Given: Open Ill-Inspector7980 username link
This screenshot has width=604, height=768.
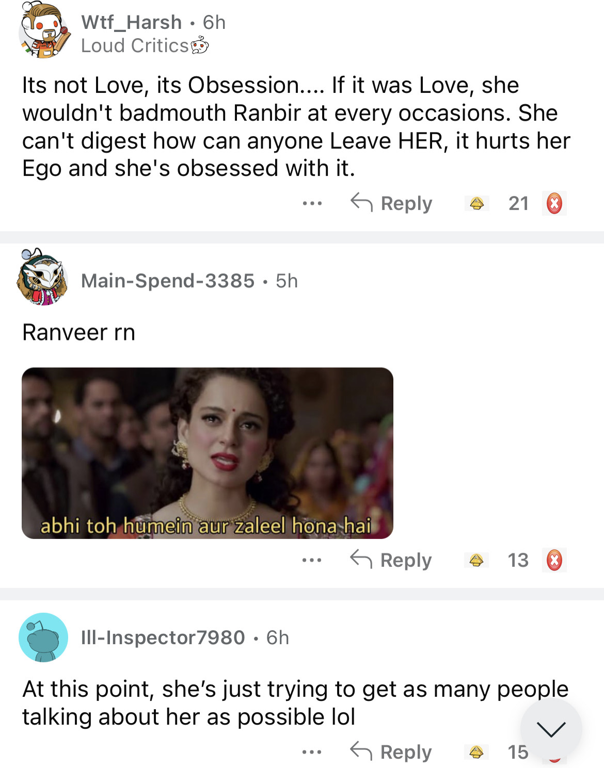Looking at the screenshot, I should tap(163, 638).
